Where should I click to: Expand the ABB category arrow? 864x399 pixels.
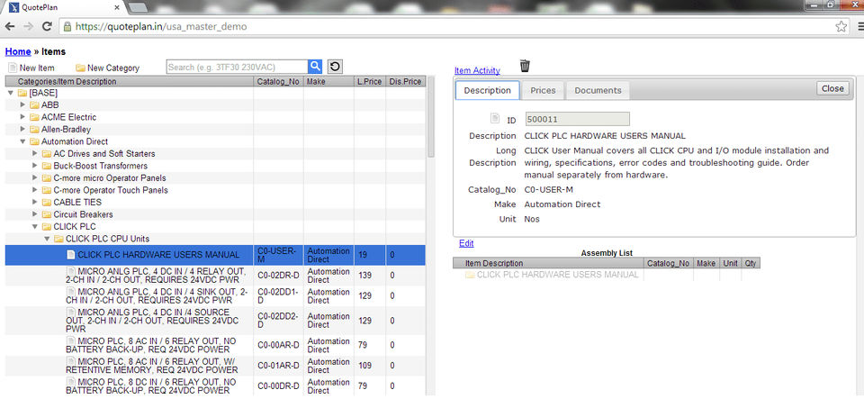[x=22, y=104]
